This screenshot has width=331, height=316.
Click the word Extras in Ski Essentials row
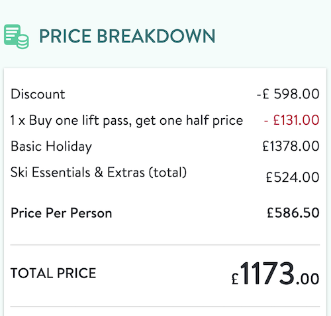point(126,172)
